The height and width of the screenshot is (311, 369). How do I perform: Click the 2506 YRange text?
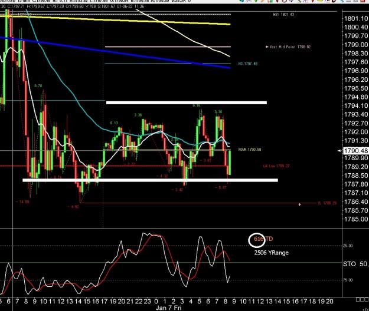tap(272, 253)
